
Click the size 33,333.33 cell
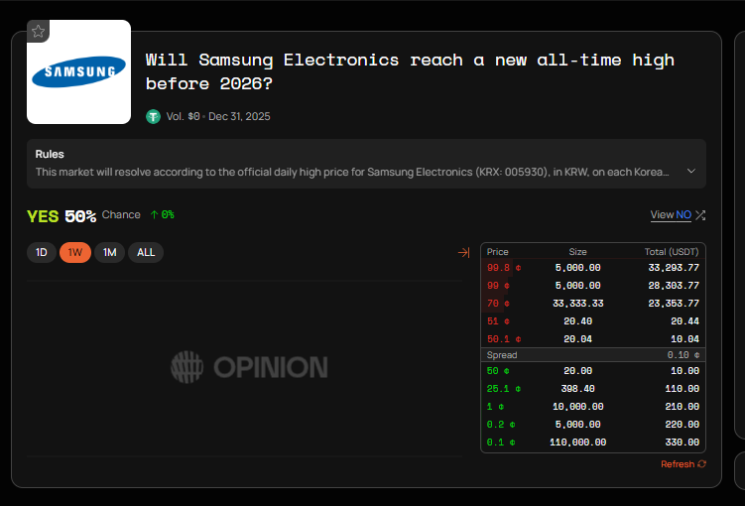point(577,304)
